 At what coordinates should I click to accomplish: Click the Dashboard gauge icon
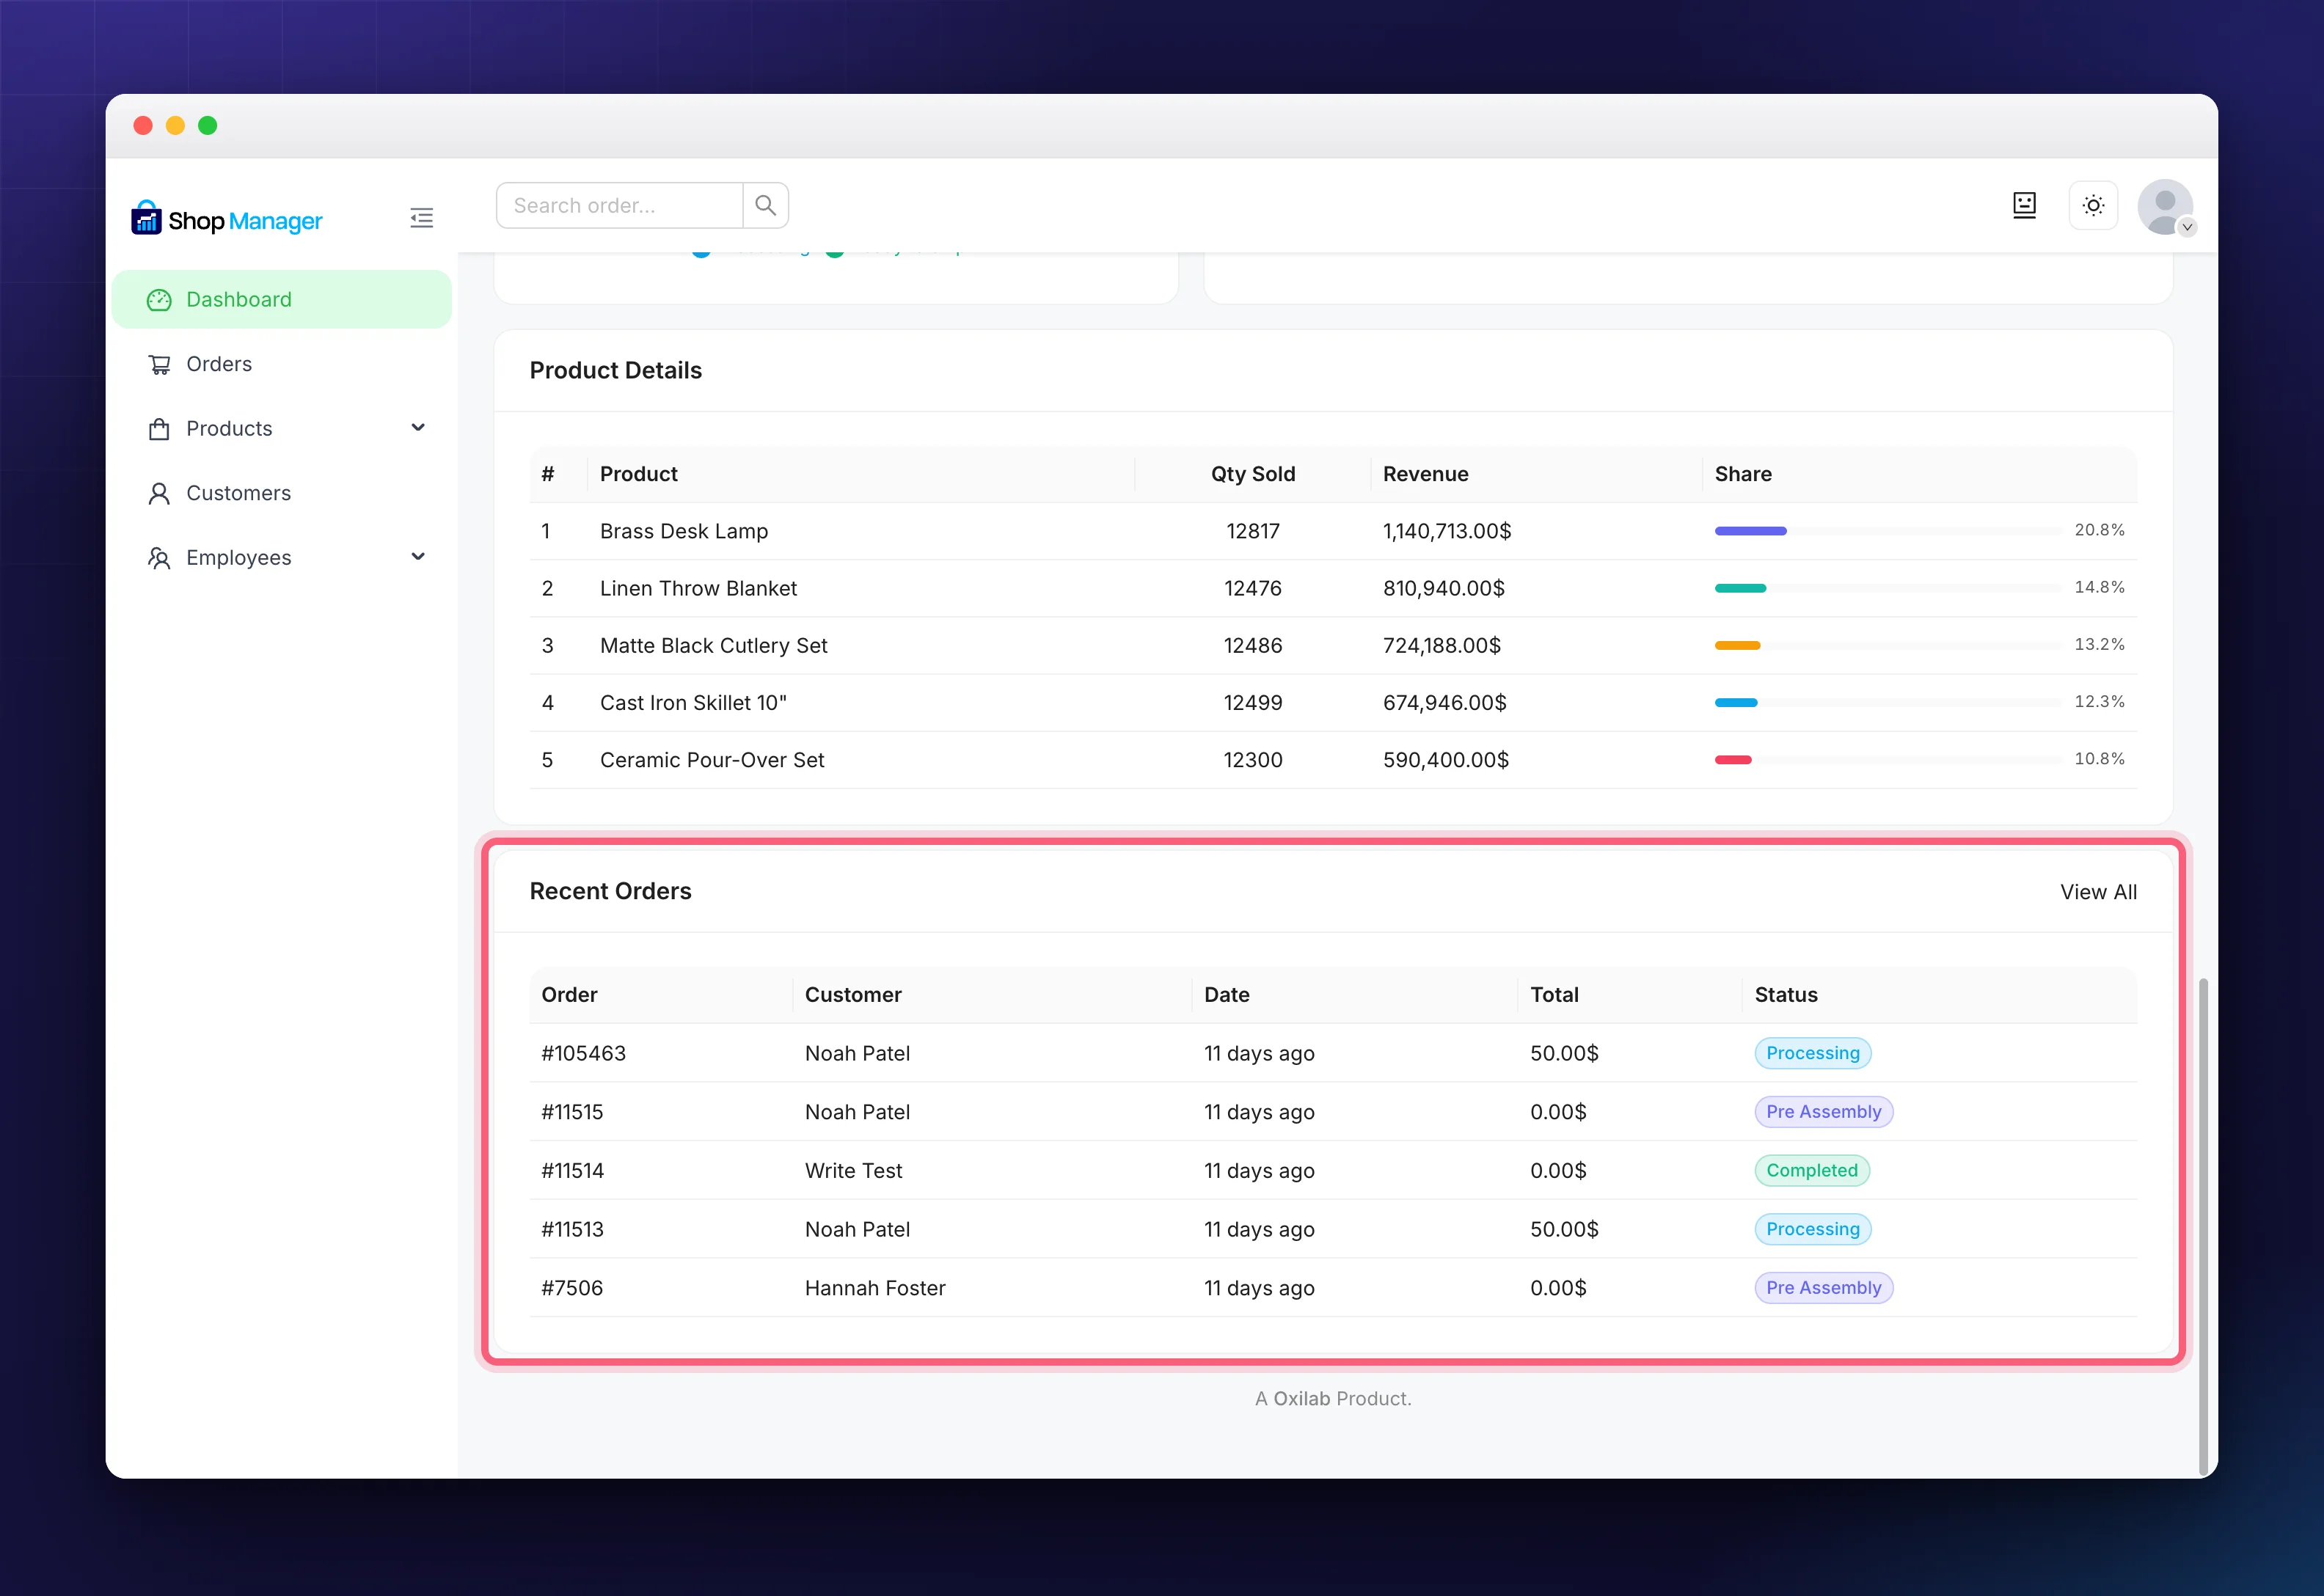coord(159,300)
